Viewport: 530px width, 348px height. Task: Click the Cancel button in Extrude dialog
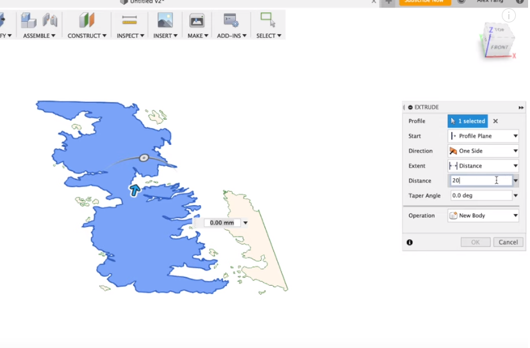508,242
